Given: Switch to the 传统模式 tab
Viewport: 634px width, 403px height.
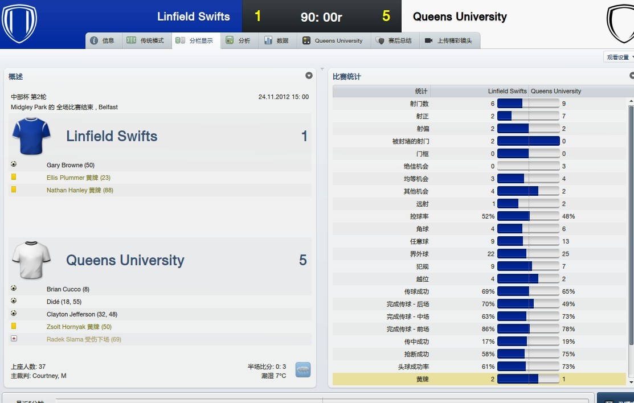Looking at the screenshot, I should coord(147,41).
